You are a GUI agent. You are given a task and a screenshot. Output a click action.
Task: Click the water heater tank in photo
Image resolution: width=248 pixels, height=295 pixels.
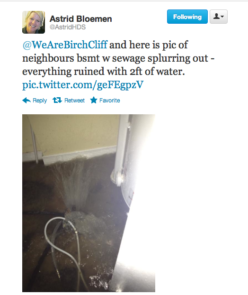click(x=137, y=188)
